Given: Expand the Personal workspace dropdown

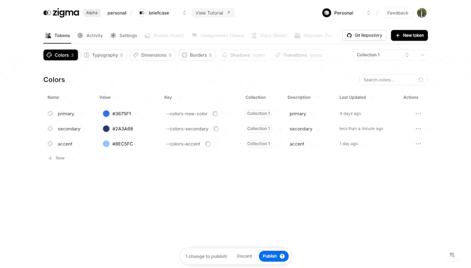Looking at the screenshot, I should coord(369,13).
